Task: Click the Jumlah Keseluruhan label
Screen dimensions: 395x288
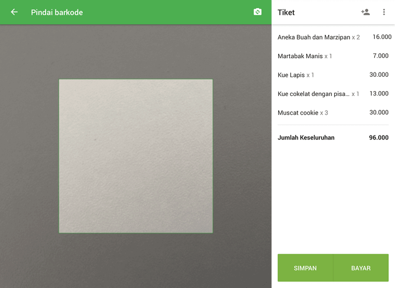Action: [306, 138]
